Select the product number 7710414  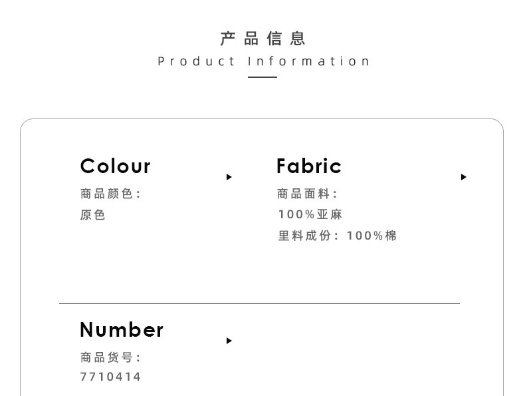pyautogui.click(x=110, y=377)
